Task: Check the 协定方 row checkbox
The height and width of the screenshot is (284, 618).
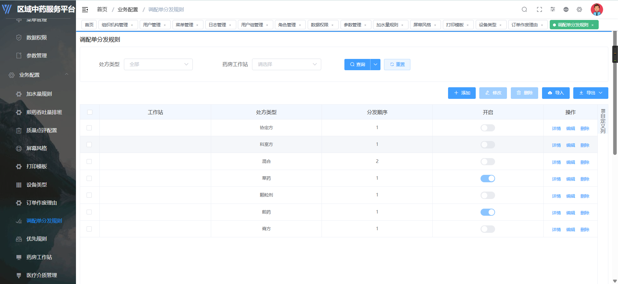Action: [89, 128]
